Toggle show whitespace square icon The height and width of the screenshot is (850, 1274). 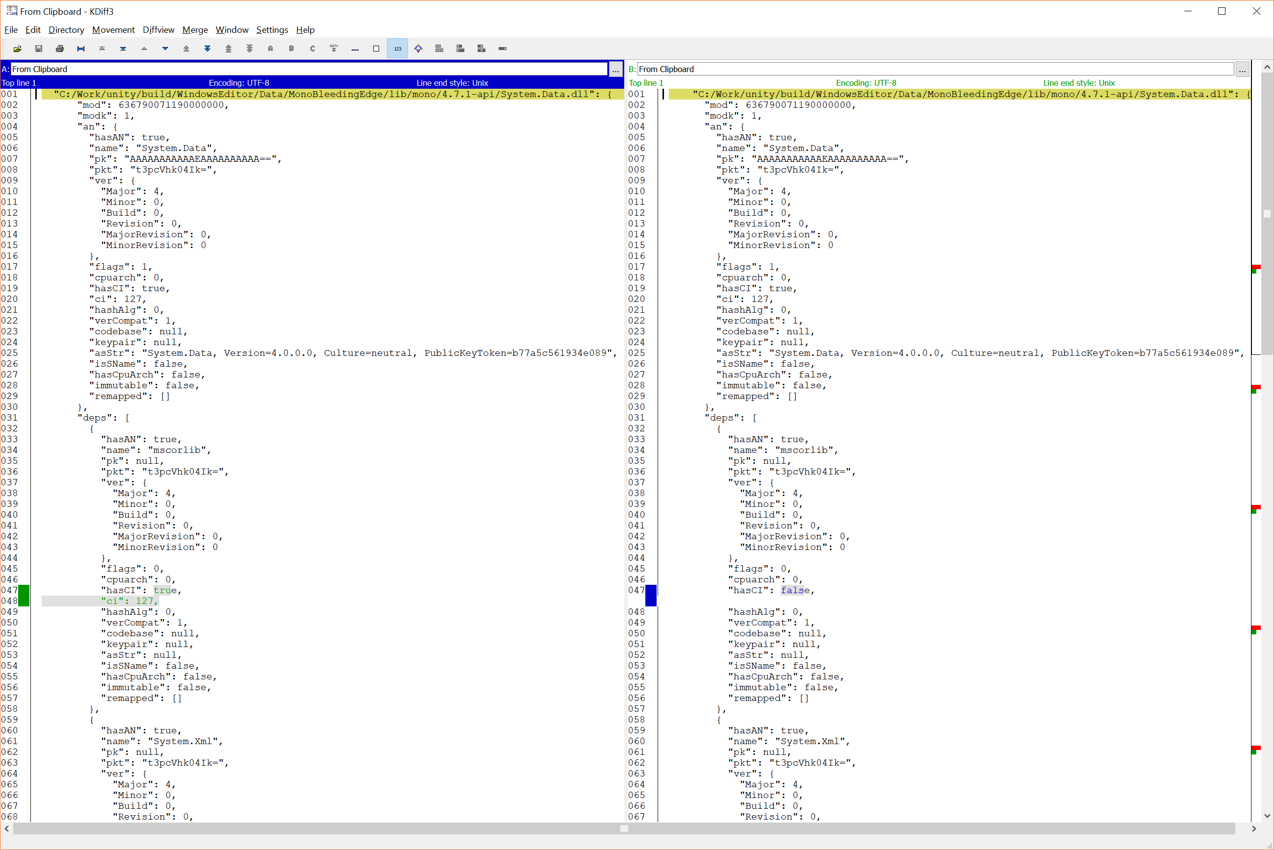(x=376, y=49)
